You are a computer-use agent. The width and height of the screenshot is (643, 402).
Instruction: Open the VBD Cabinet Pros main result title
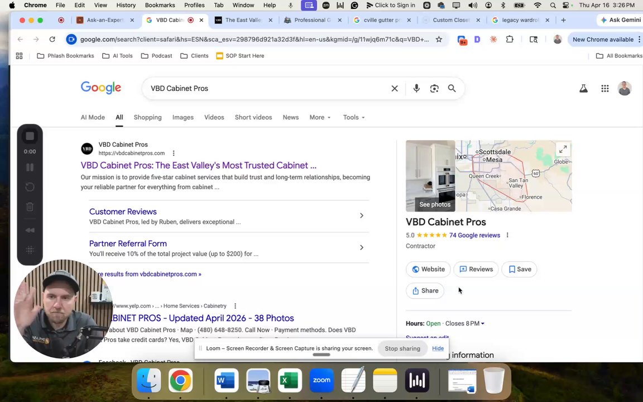[x=199, y=165]
